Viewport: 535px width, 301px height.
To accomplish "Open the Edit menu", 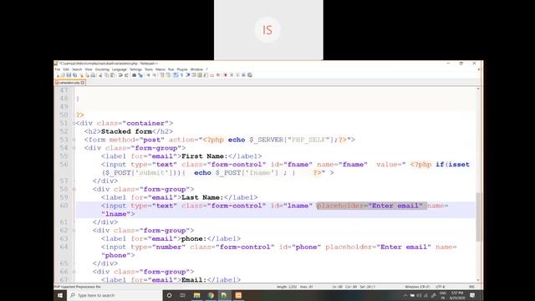I will coord(66,69).
